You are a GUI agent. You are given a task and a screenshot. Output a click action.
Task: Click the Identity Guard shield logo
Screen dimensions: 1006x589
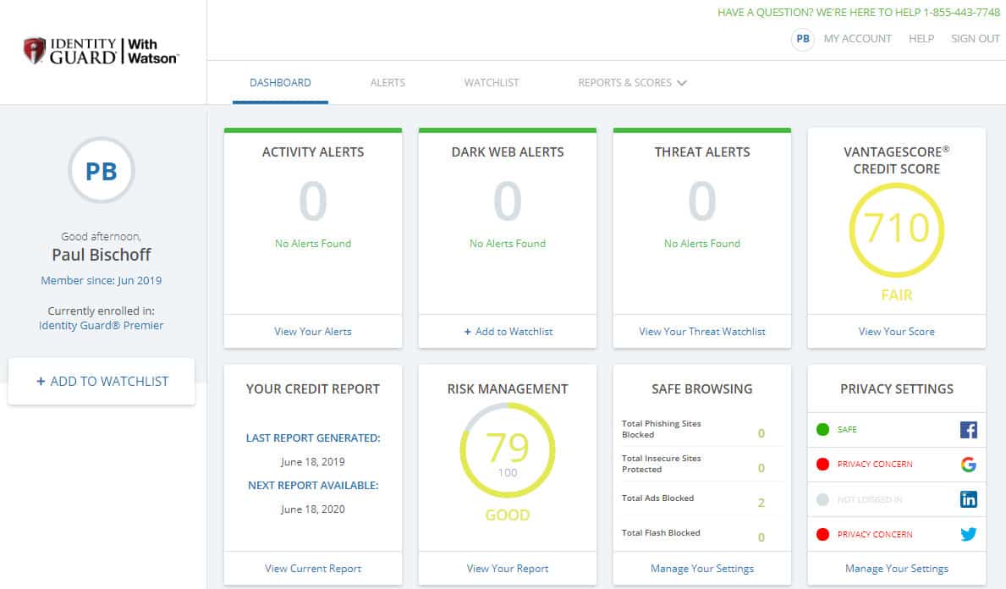point(35,50)
